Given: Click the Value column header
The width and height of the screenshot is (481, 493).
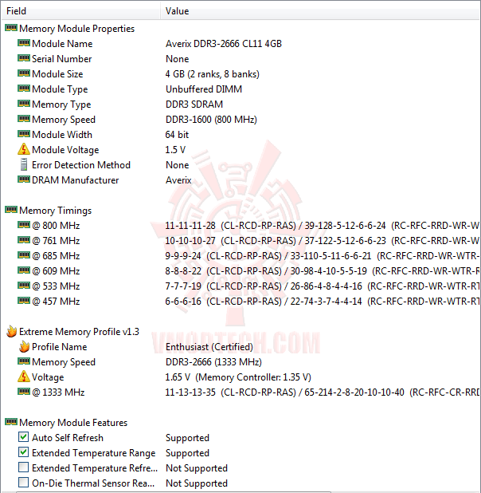Looking at the screenshot, I should [x=321, y=11].
